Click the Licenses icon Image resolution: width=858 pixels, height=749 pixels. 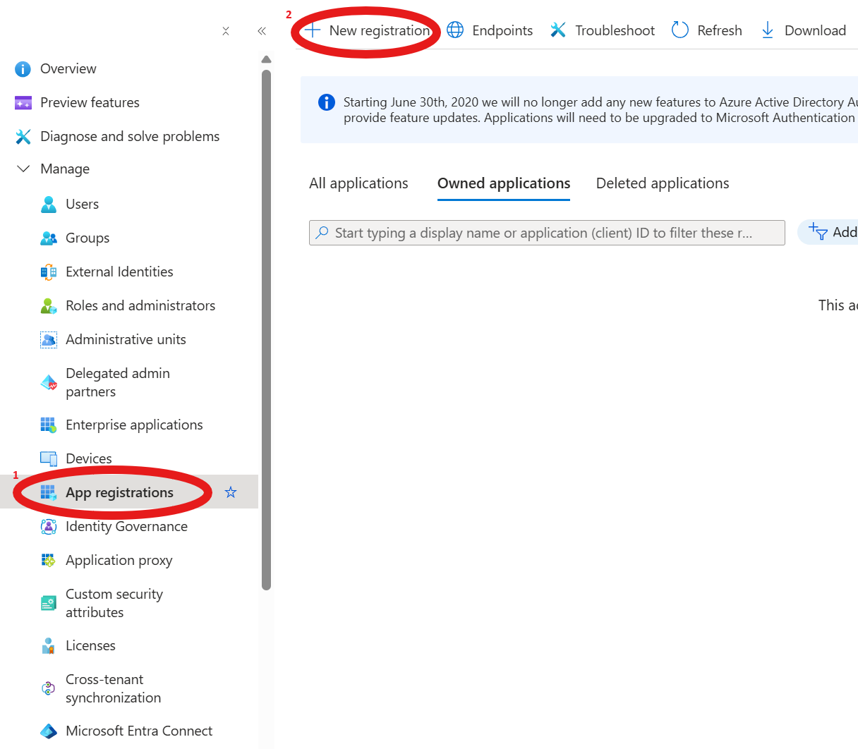pyautogui.click(x=48, y=646)
